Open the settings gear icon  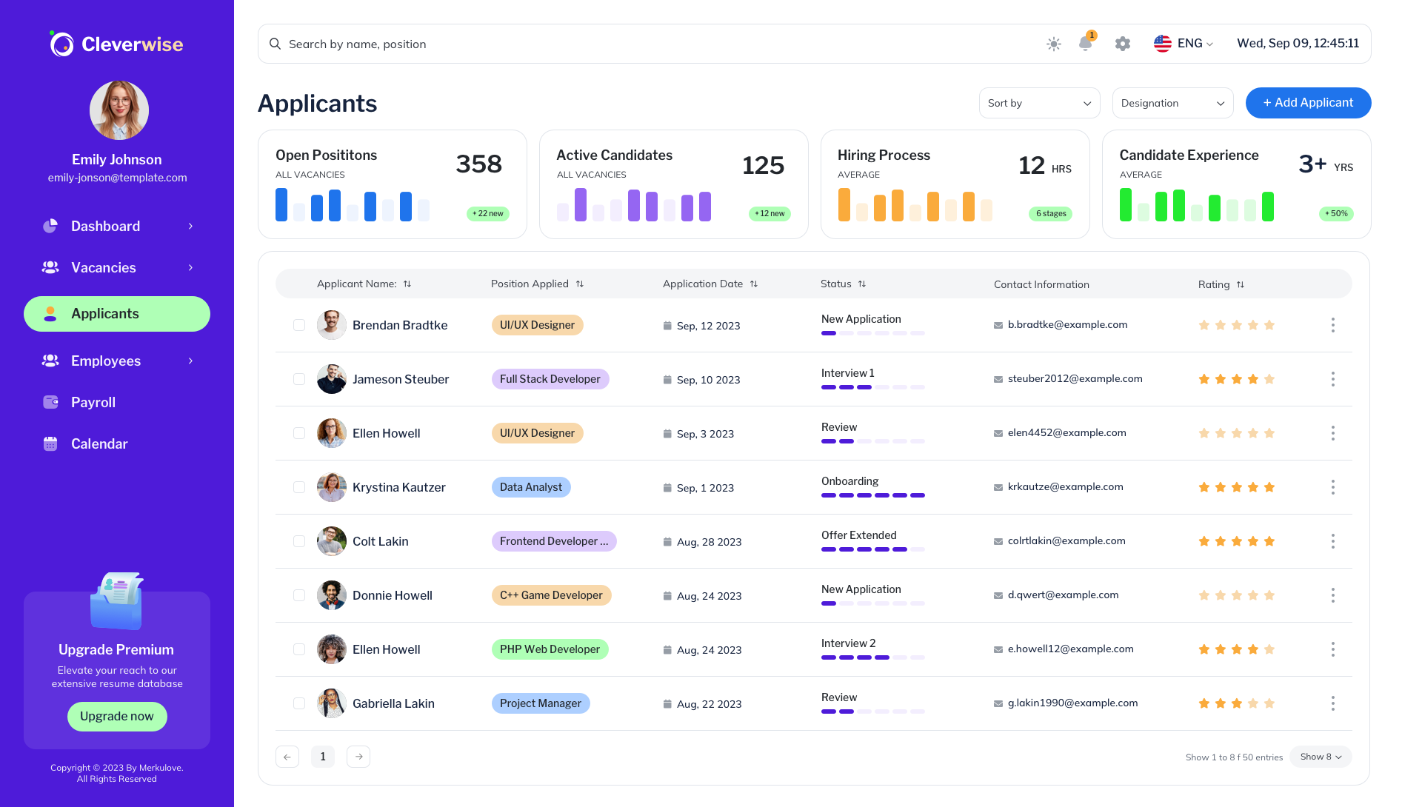click(x=1122, y=44)
